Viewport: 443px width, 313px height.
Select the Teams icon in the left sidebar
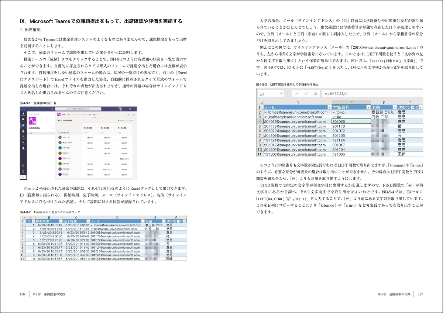tap(23, 125)
